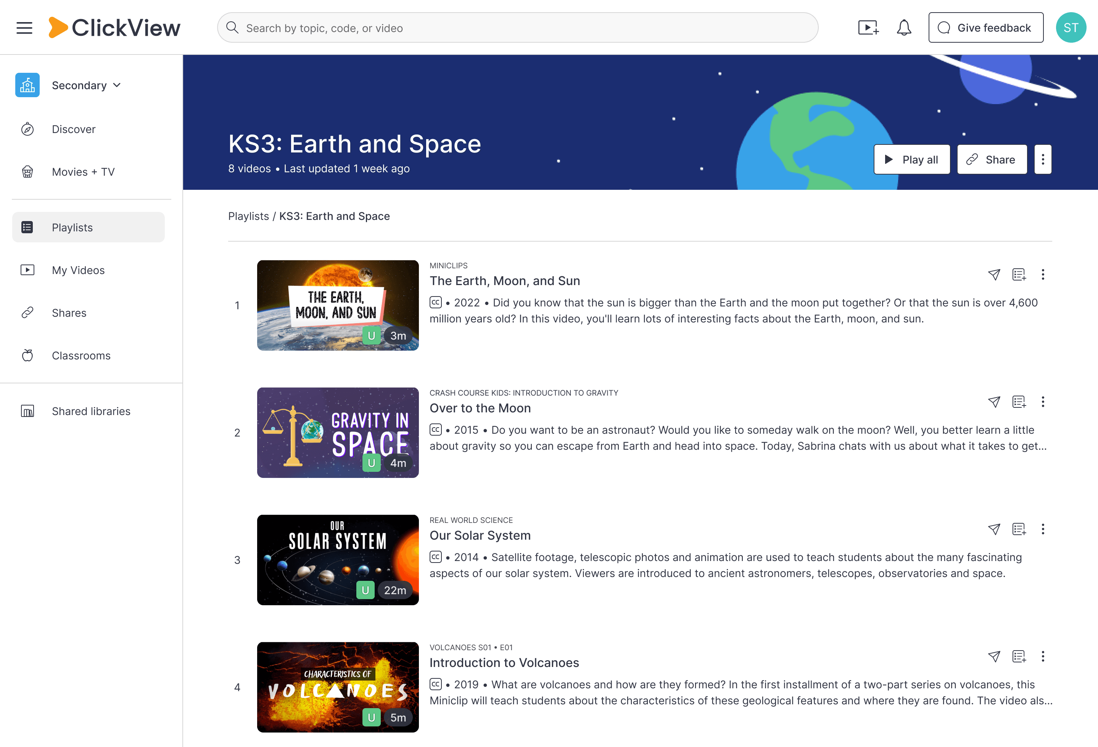Click the Playlists breadcrumb link
Screen dimensions: 1098x747
[x=248, y=216]
